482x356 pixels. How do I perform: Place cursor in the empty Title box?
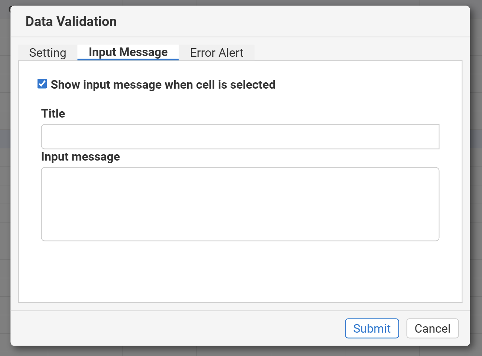[x=240, y=136]
